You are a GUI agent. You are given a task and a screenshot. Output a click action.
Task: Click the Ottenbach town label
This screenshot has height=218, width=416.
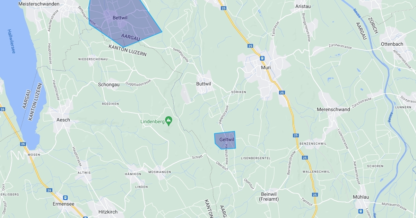(392, 44)
